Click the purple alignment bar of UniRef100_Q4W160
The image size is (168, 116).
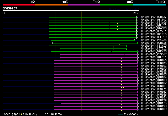(96, 98)
